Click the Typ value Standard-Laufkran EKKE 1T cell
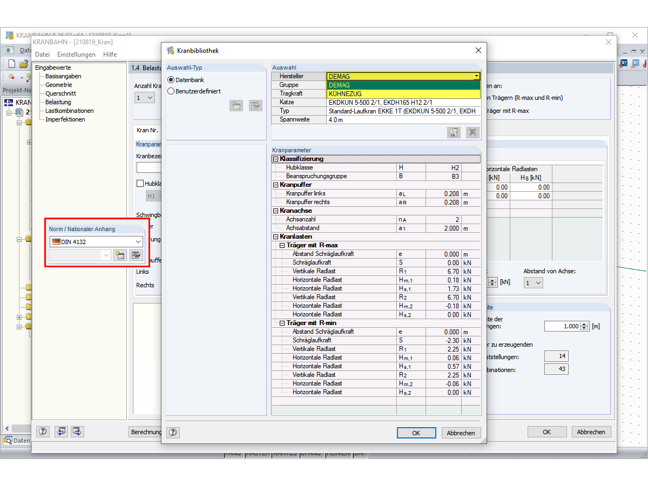This screenshot has width=648, height=486. (x=403, y=111)
